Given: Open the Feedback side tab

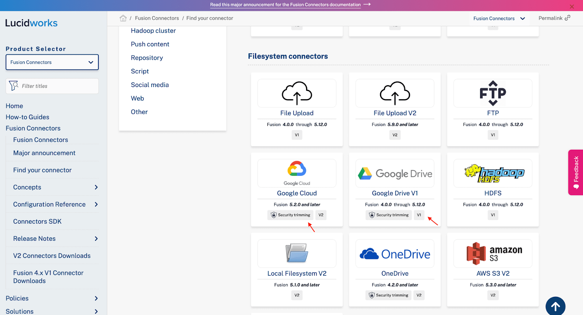Looking at the screenshot, I should 576,173.
